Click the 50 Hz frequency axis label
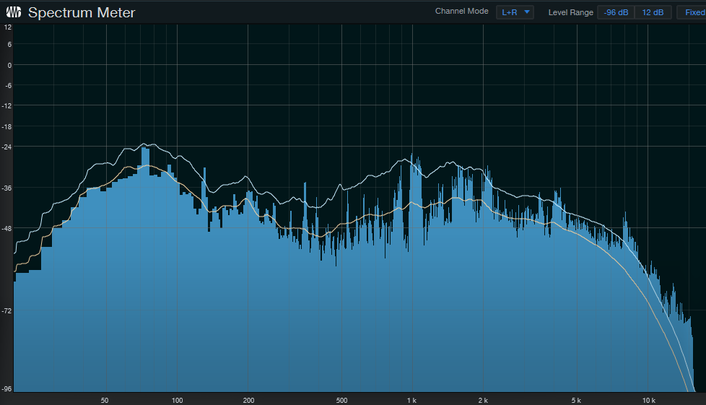This screenshot has width=706, height=405. (105, 400)
